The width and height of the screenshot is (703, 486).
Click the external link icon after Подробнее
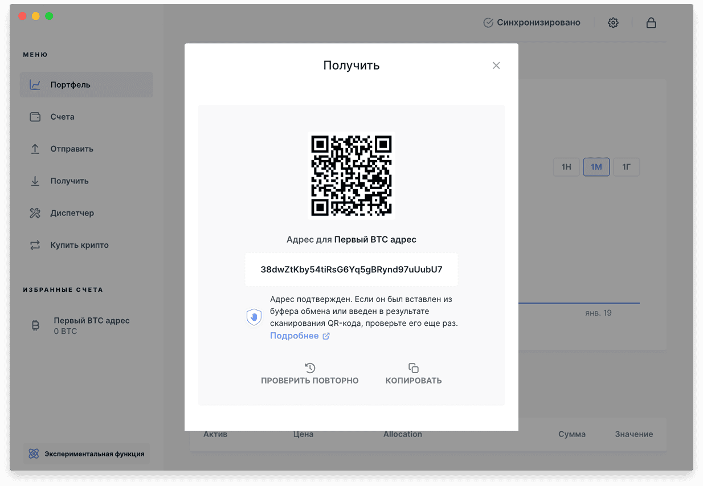[326, 336]
